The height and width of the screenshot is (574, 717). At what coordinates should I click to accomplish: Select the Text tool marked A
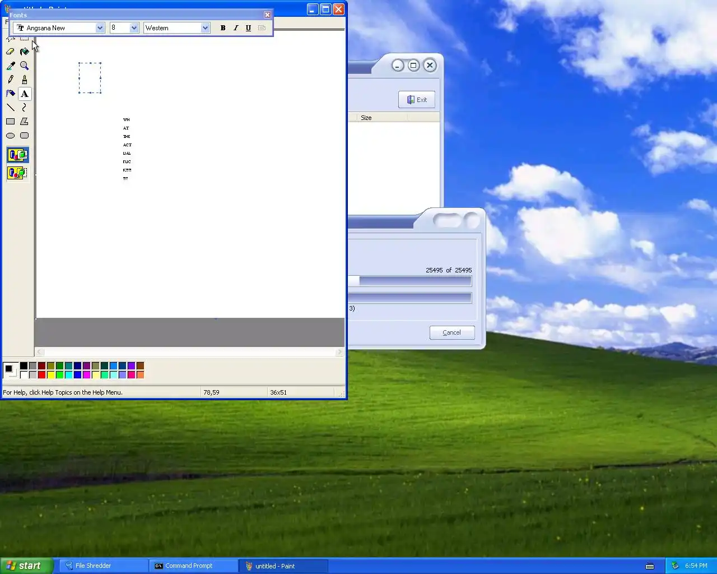tap(24, 94)
